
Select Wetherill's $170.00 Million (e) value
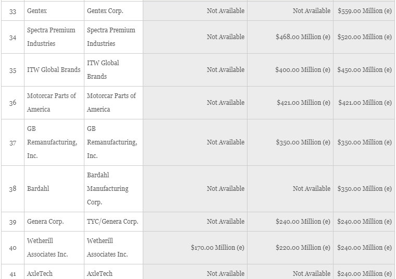217,248
